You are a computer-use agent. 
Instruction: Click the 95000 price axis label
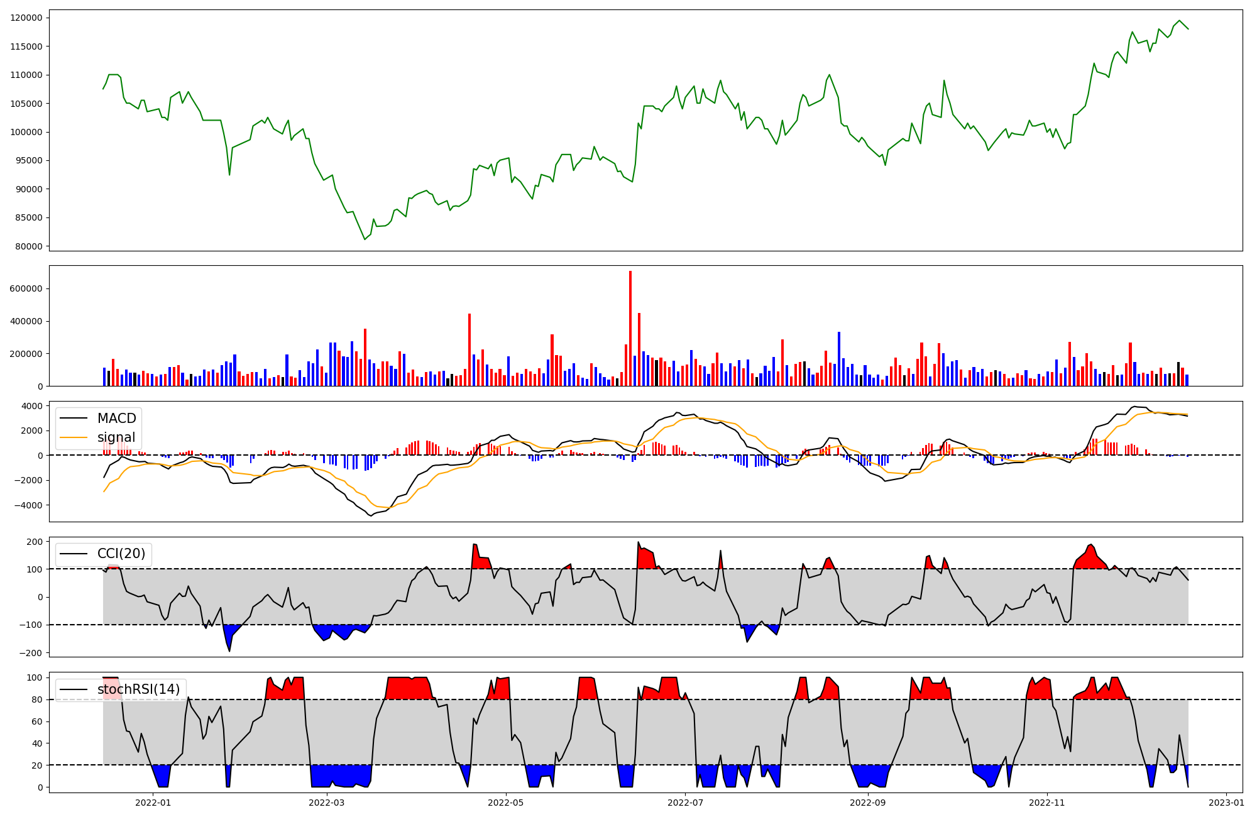pyautogui.click(x=29, y=160)
